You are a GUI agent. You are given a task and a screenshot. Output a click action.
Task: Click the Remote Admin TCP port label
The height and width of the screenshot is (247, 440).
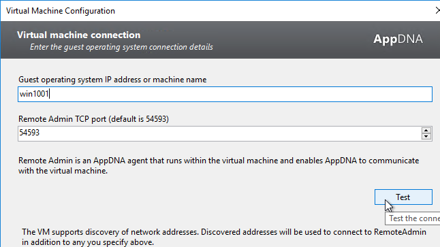pos(93,119)
